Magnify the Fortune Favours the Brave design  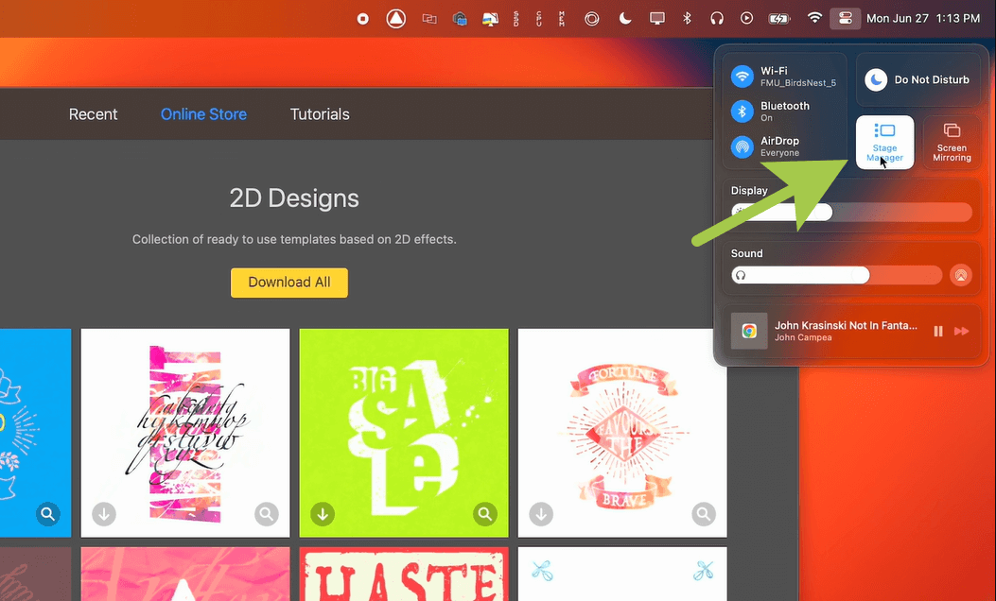[704, 514]
